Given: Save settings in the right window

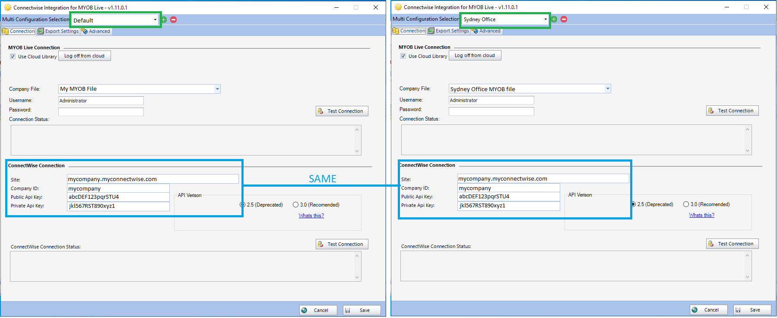Looking at the screenshot, I should [752, 310].
